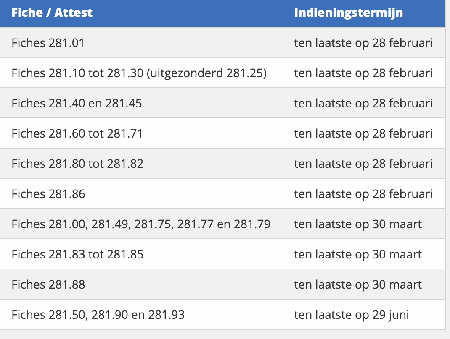Click the deadline for Fiches 281.60 tot 281.71

click(x=363, y=133)
